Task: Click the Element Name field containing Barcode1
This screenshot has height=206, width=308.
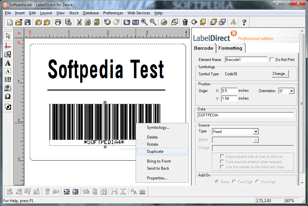Action: click(246, 59)
